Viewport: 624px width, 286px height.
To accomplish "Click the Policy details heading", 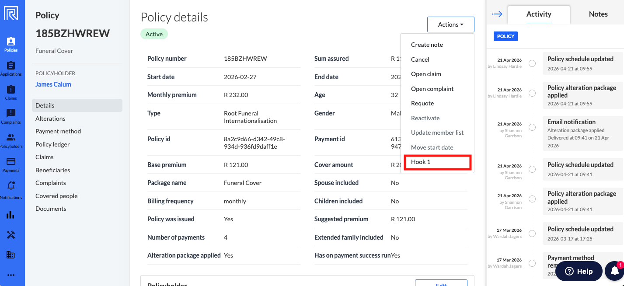I will click(174, 17).
